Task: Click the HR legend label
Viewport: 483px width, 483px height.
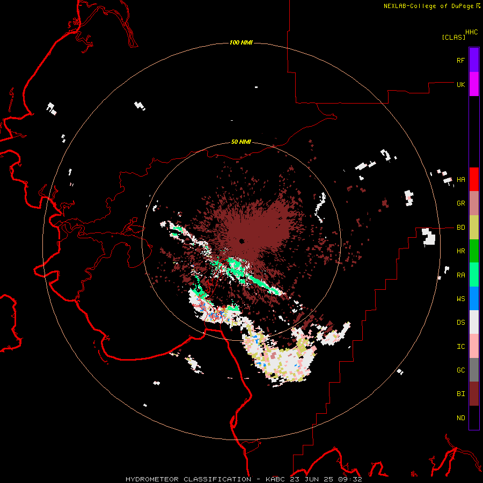Action: coord(461,251)
